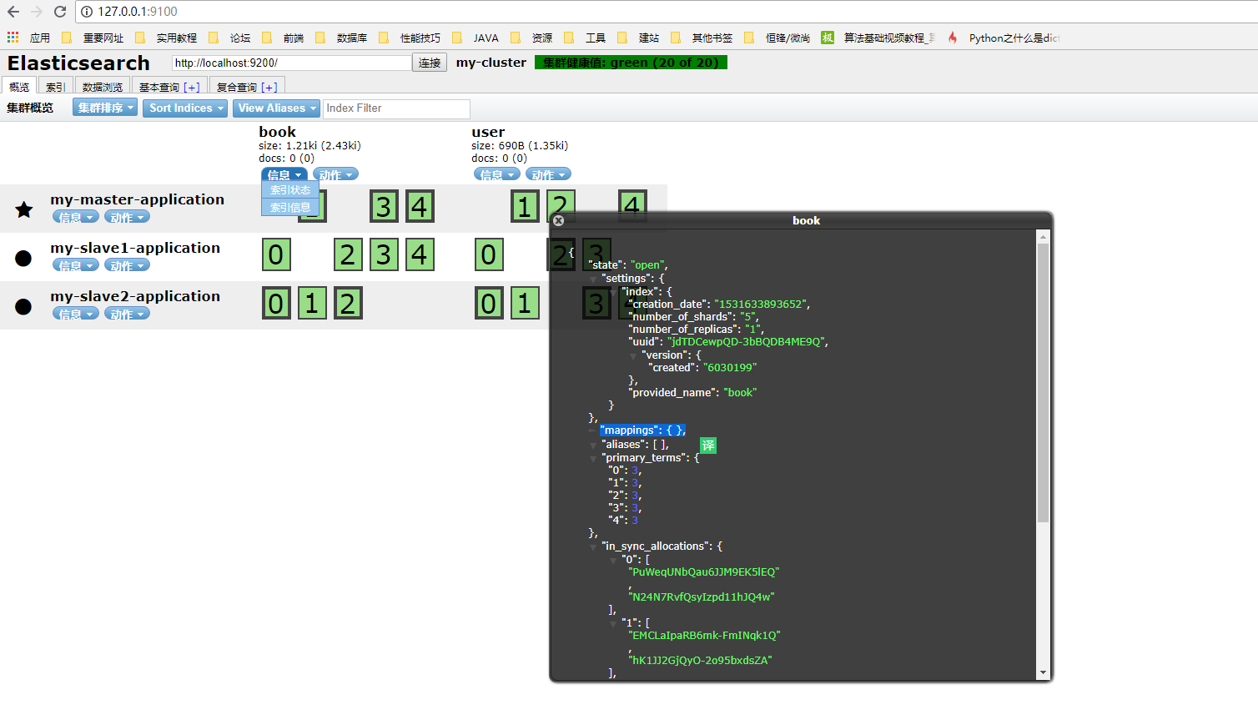
Task: Open the 应用 apps grid icon
Action: click(13, 38)
